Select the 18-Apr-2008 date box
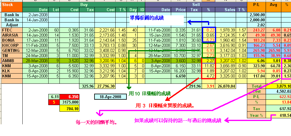The image size is (291, 136). tap(110, 97)
